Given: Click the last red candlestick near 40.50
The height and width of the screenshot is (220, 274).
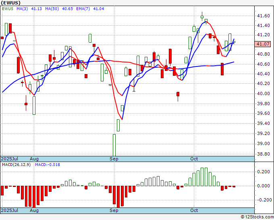Looking at the screenshot, I should [x=222, y=69].
